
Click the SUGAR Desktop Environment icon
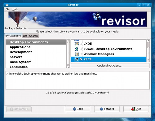point(77,49)
